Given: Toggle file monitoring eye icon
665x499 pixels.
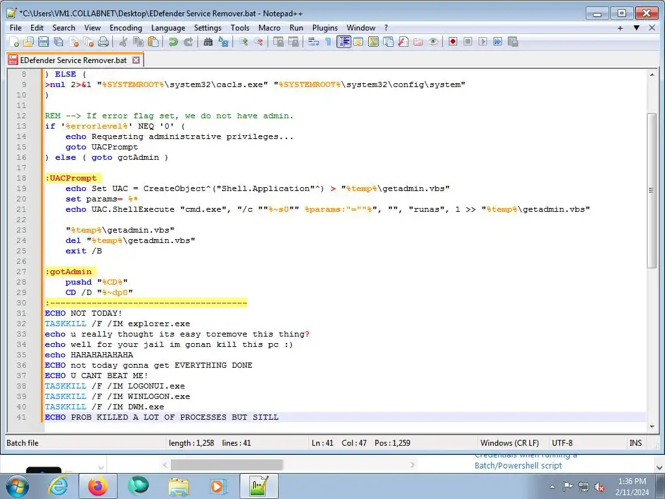Looking at the screenshot, I should click(x=433, y=42).
